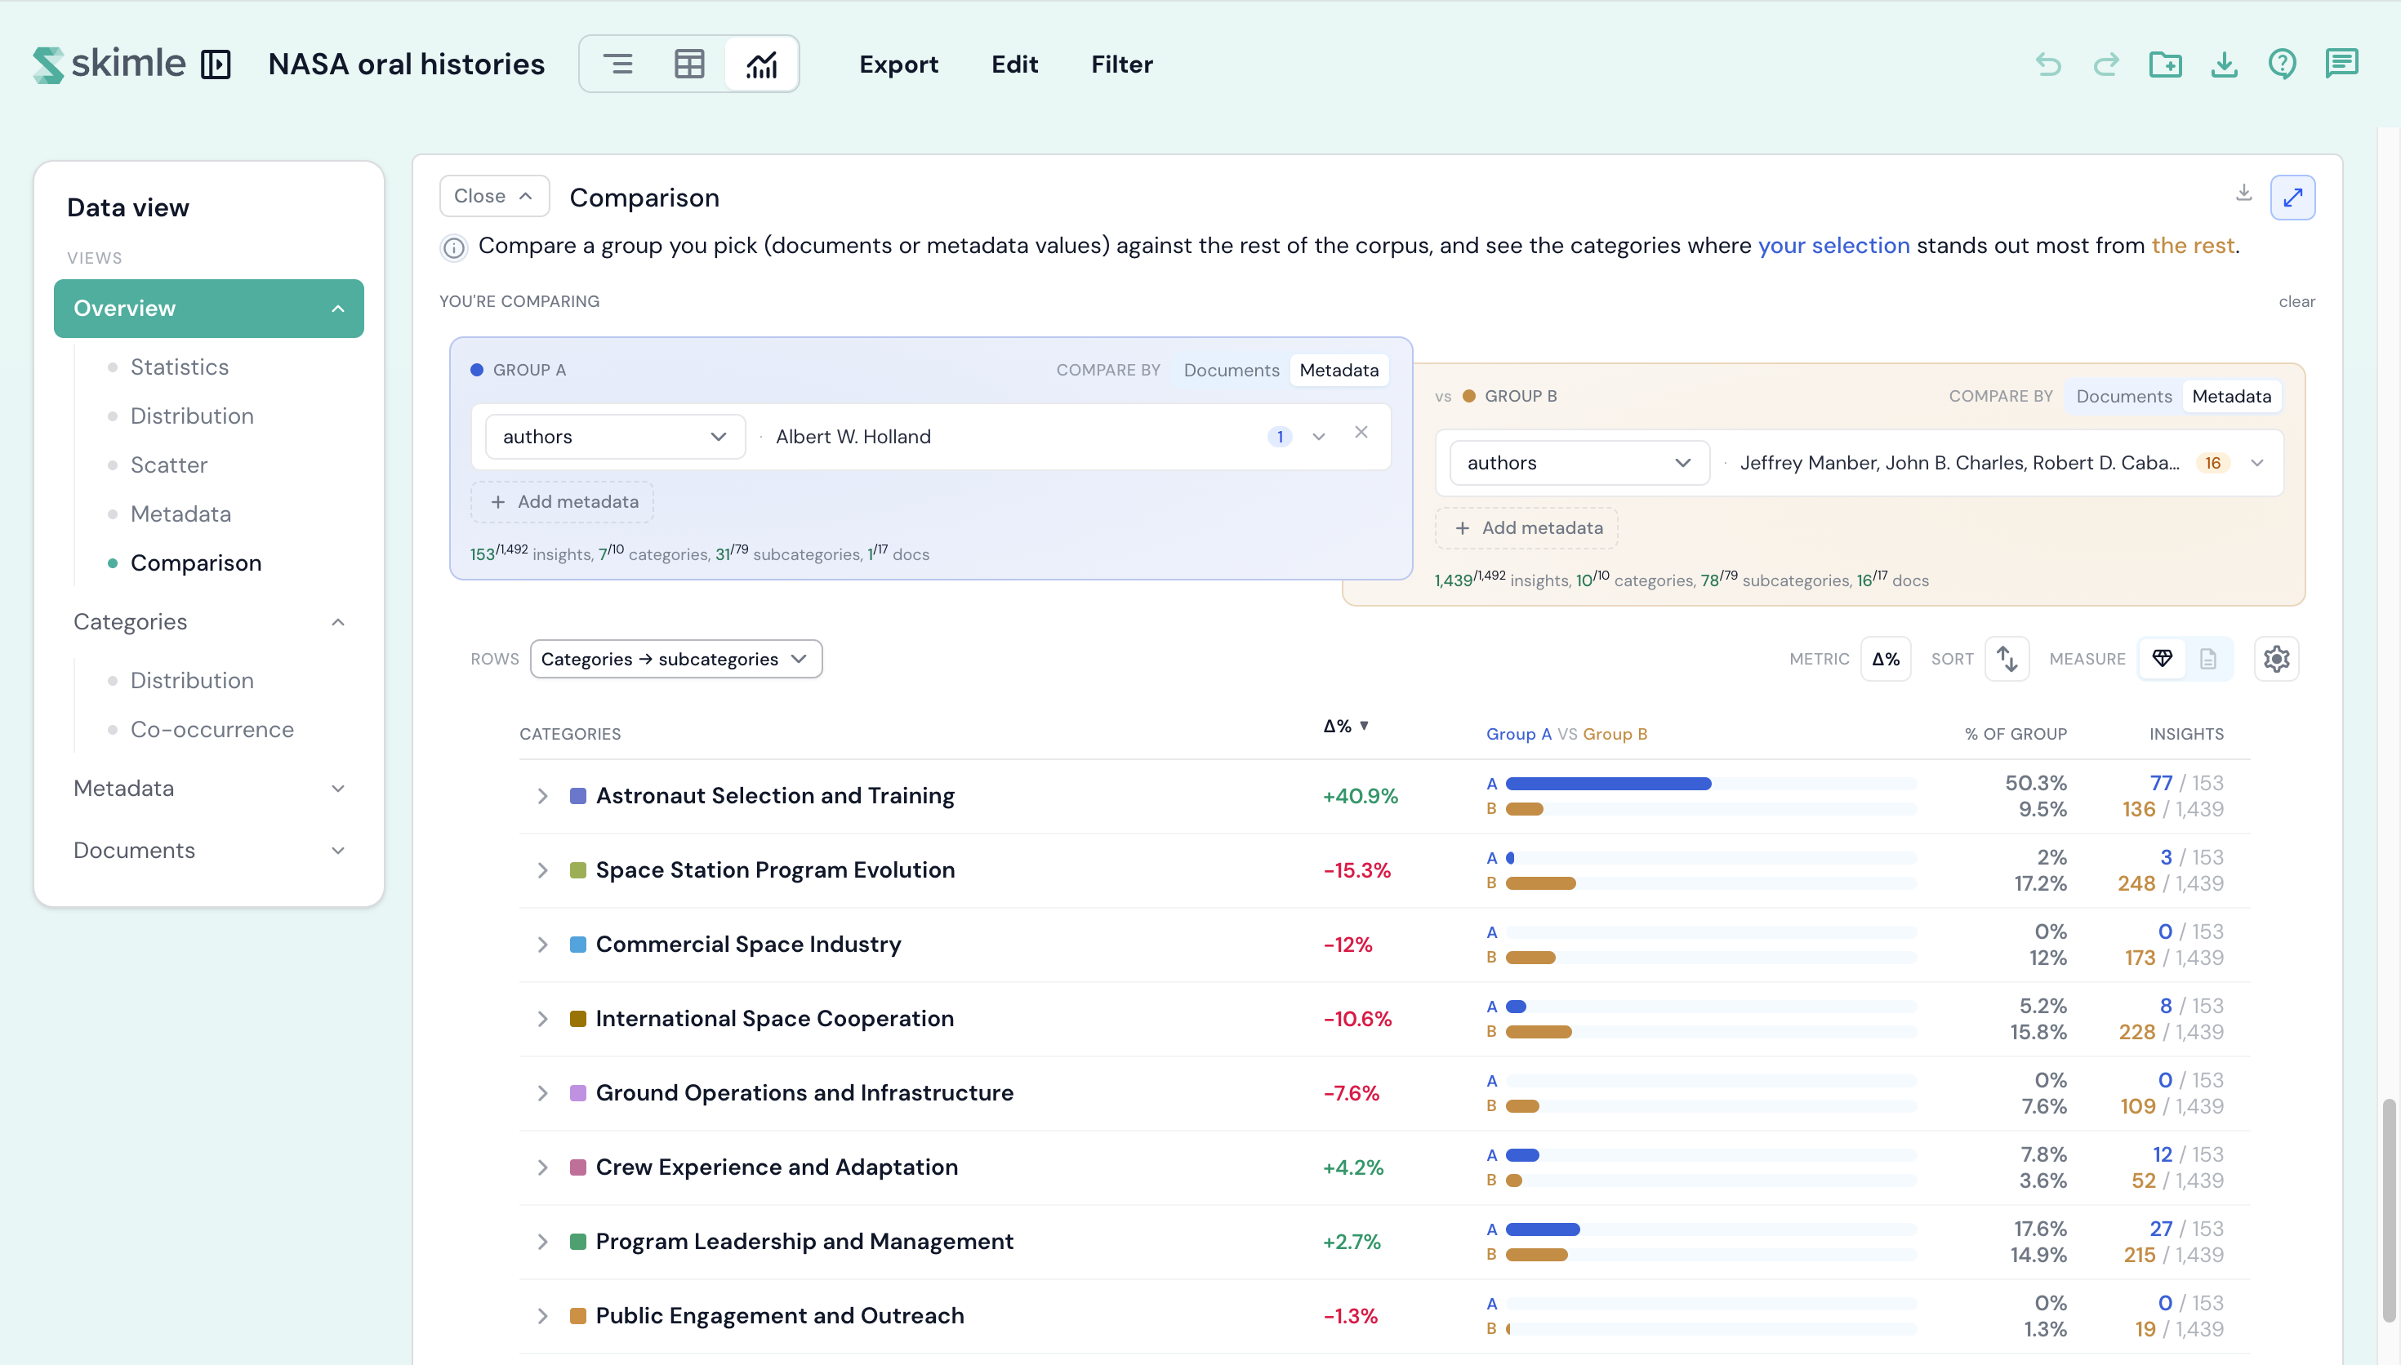Open the Filter menu
The width and height of the screenshot is (2401, 1365).
coord(1121,64)
